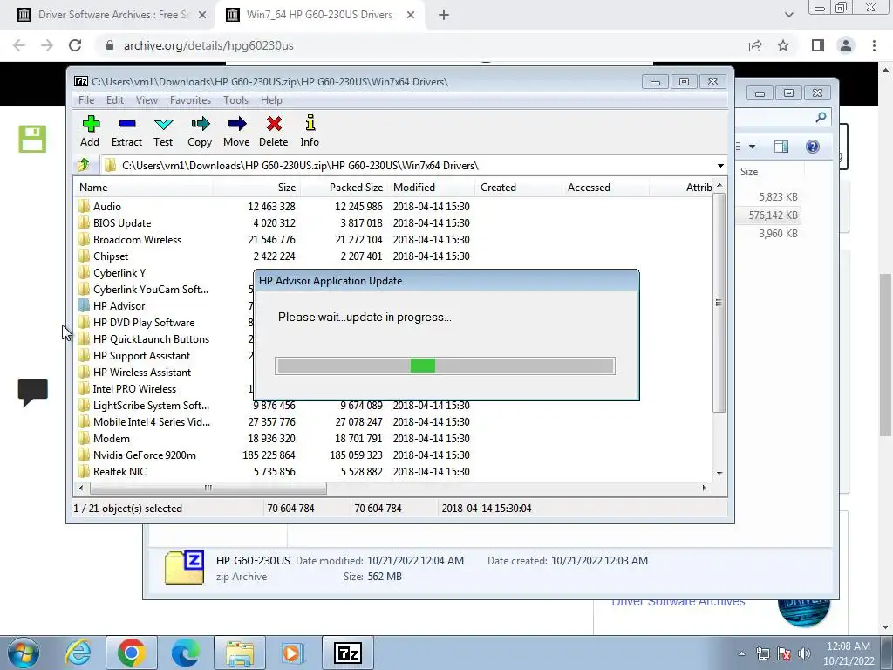The height and width of the screenshot is (670, 893).
Task: Select the HP Advisor folder
Action: click(x=119, y=306)
